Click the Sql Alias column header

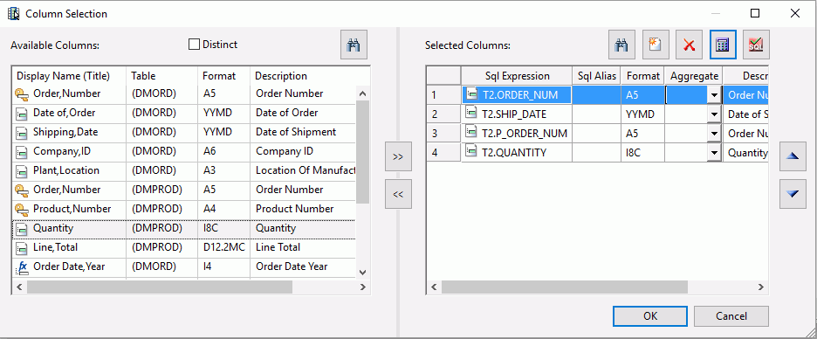[x=596, y=76]
